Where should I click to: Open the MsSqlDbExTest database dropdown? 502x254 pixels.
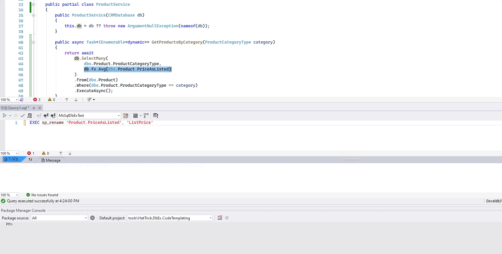(119, 116)
